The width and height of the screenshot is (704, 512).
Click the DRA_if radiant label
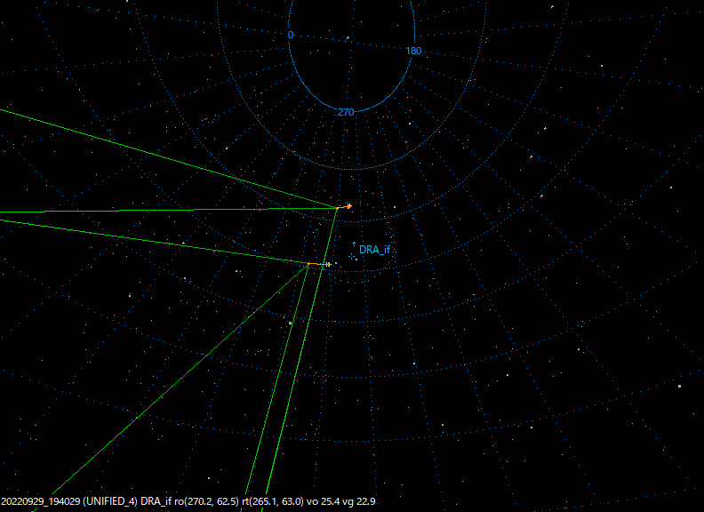point(374,250)
